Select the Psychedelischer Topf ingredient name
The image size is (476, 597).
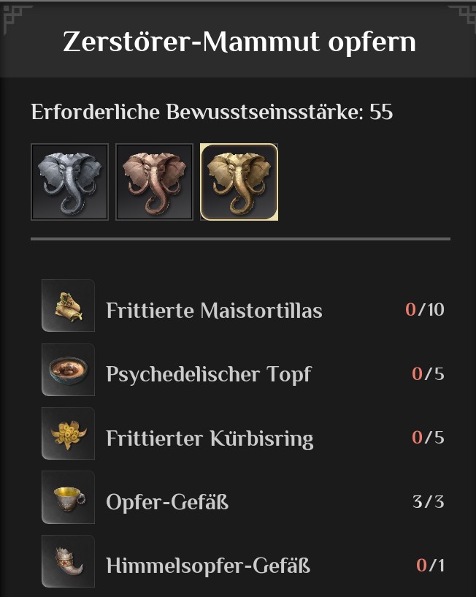[208, 374]
